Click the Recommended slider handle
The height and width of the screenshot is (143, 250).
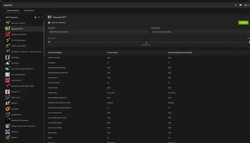(x=146, y=42)
